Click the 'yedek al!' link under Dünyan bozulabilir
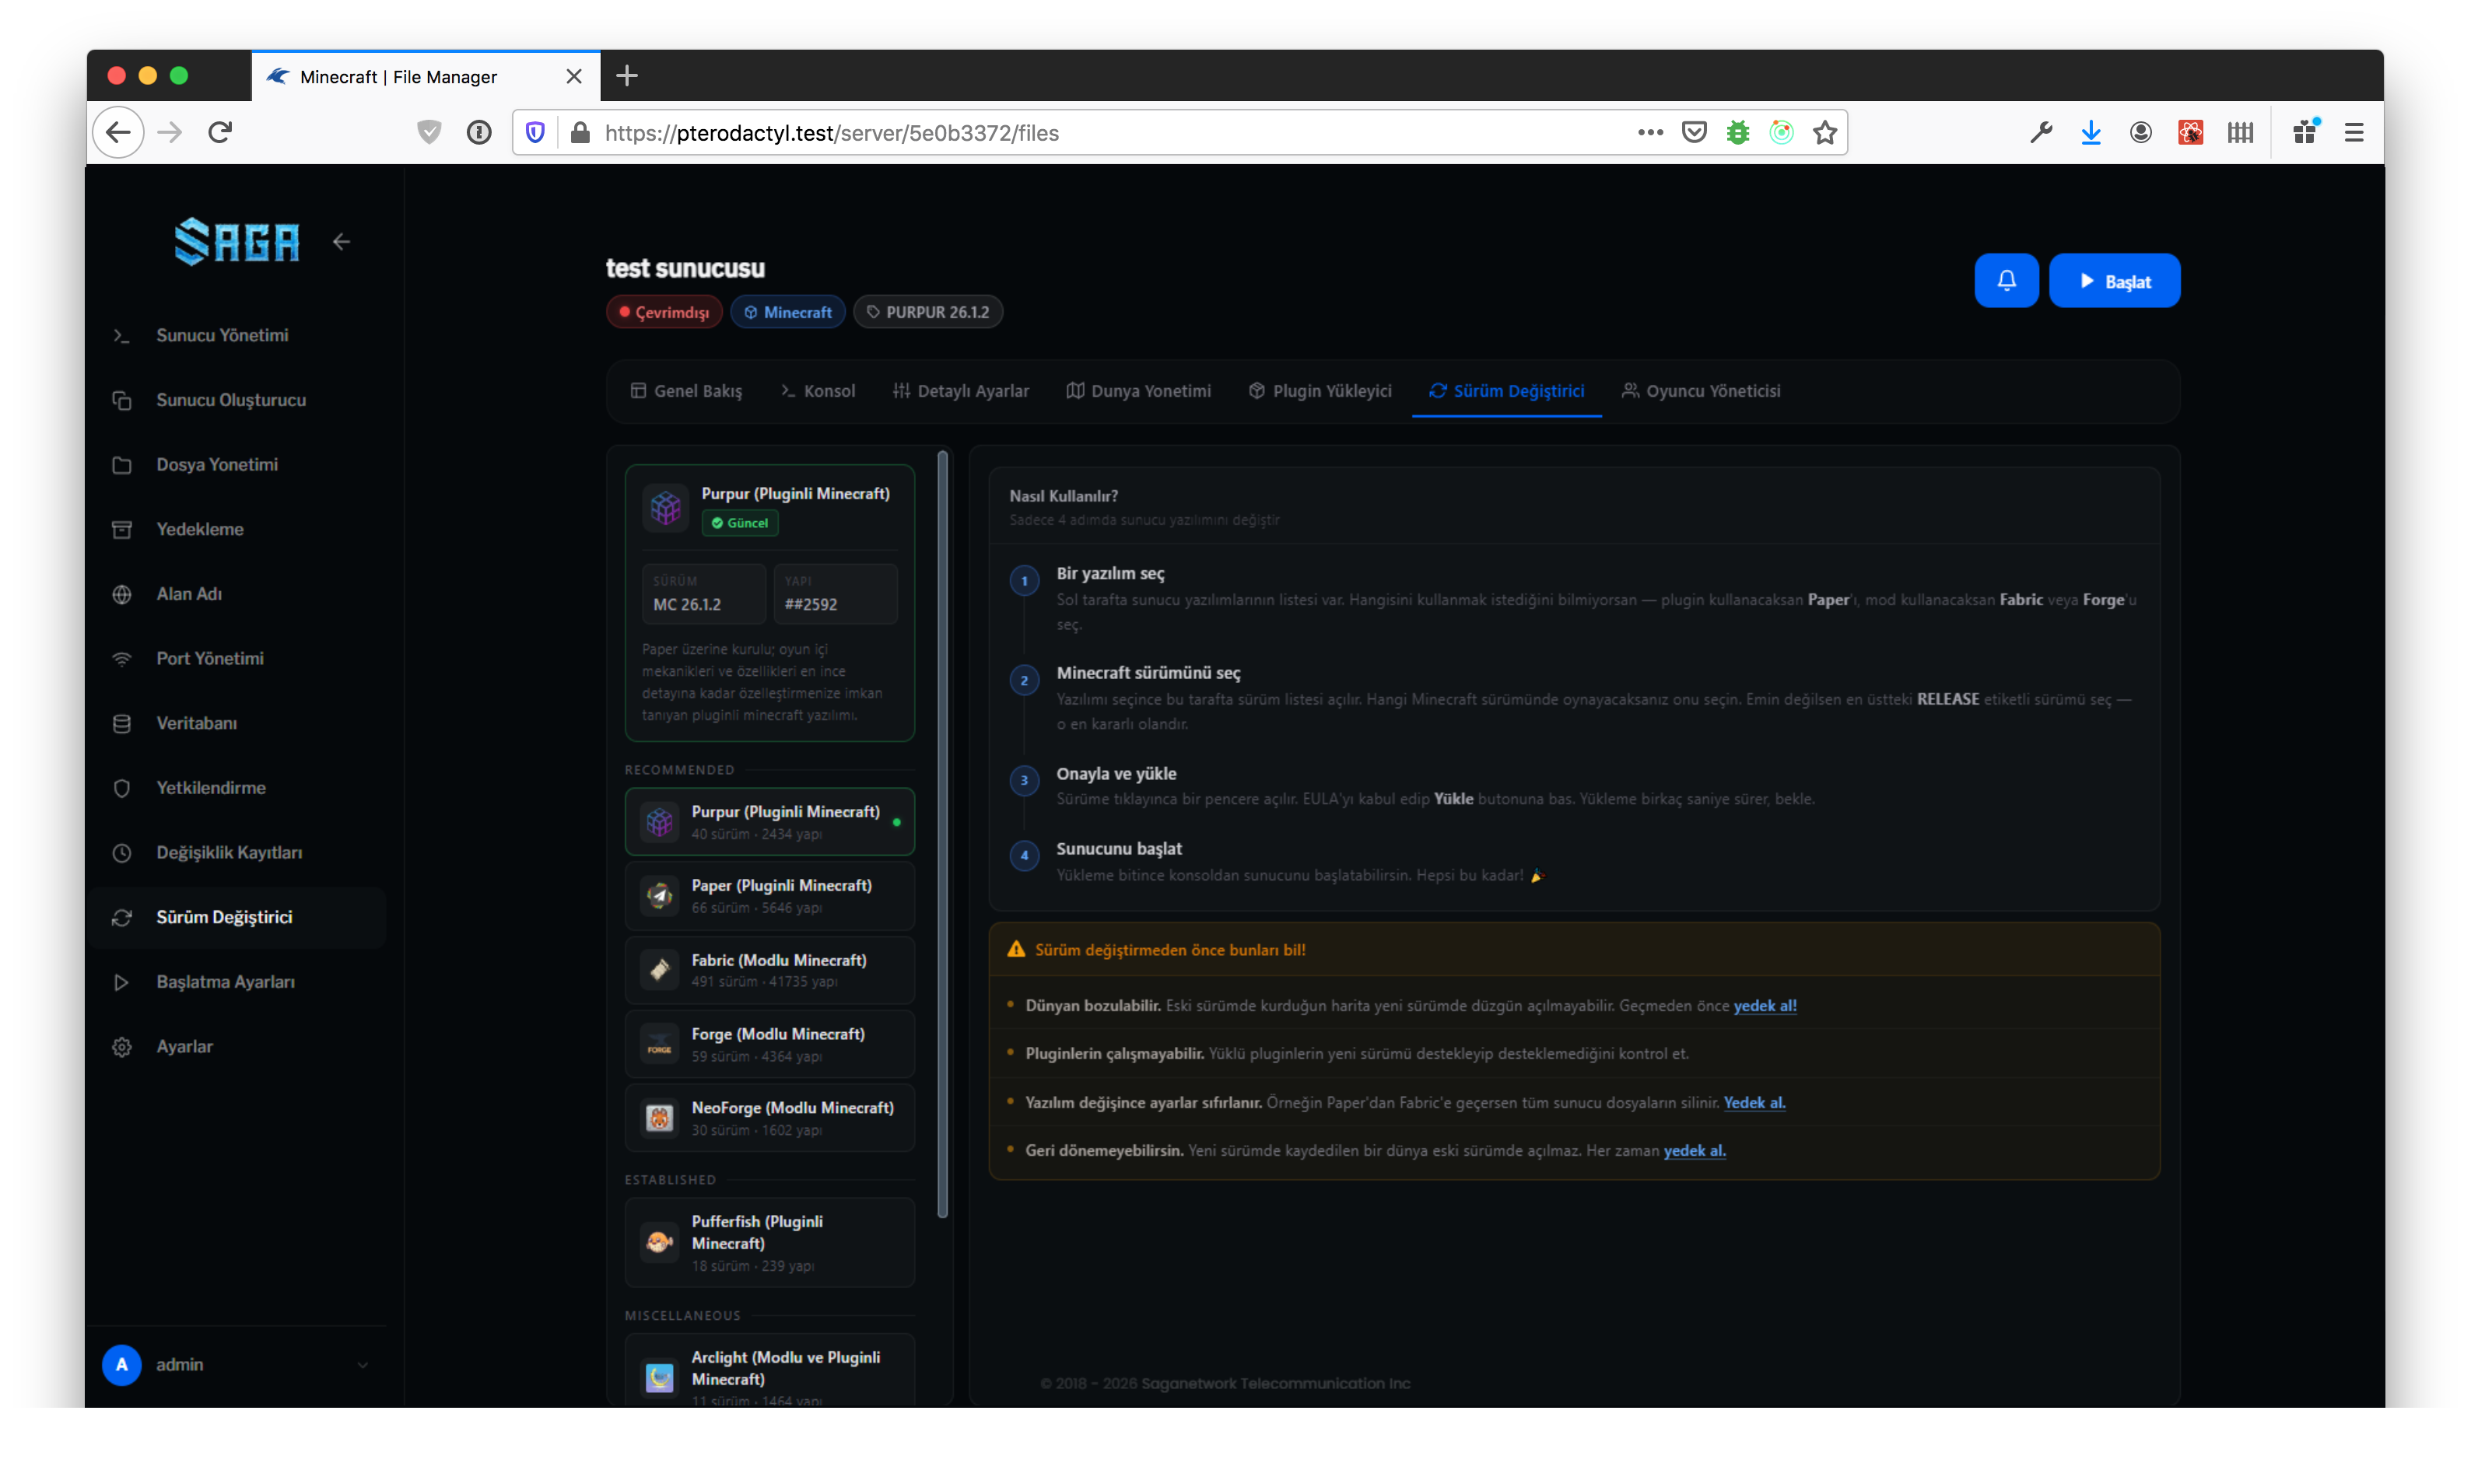Image resolution: width=2471 pixels, height=1484 pixels. click(1765, 1006)
